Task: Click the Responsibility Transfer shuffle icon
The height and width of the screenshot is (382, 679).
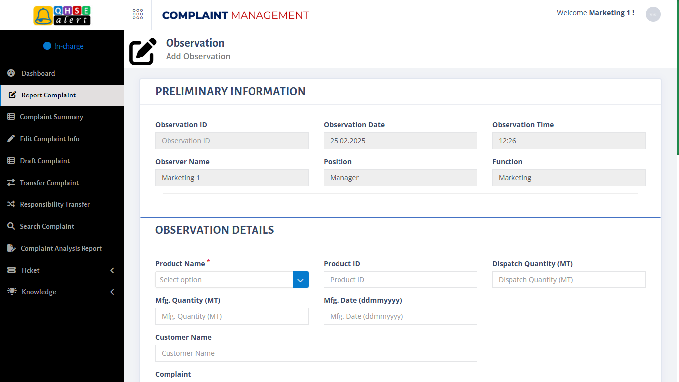Action: (x=11, y=204)
